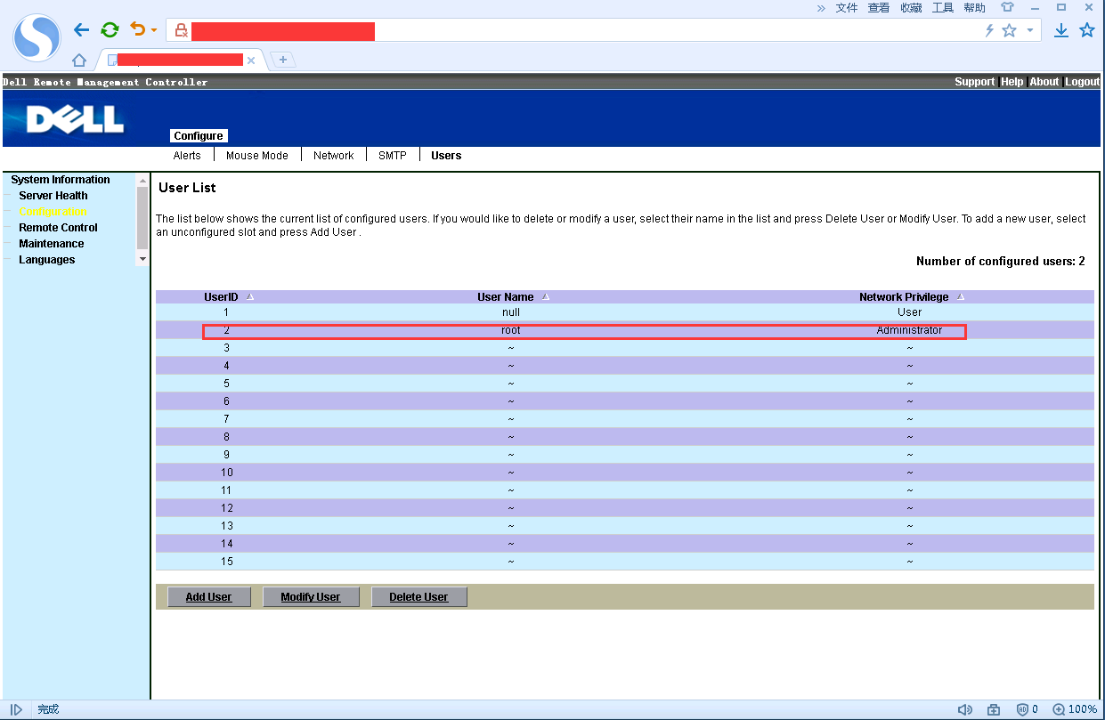Open the browser downloads icon

pos(1061,30)
